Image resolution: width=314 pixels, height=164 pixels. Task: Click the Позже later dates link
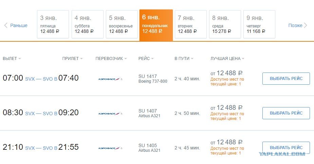pyautogui.click(x=295, y=25)
